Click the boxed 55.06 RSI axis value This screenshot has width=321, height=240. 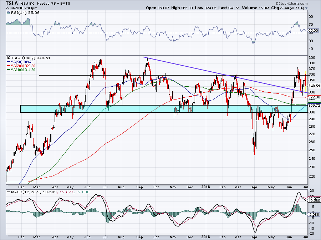click(x=313, y=30)
